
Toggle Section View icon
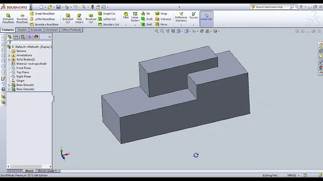173,31
